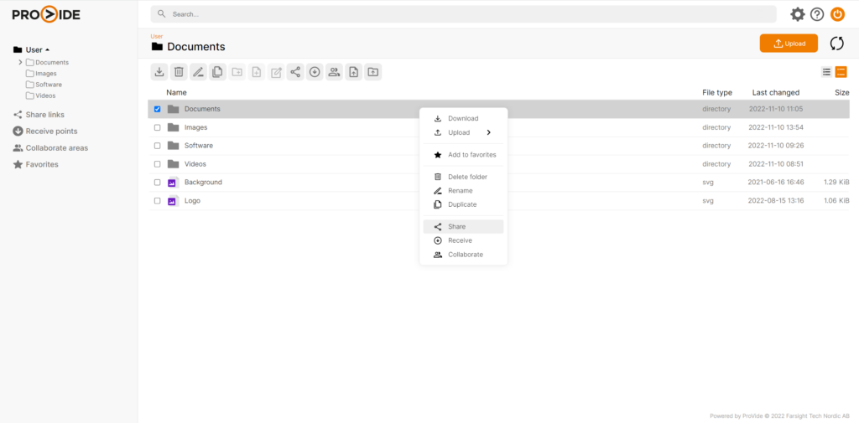Screen dimensions: 859x423
Task: Click the upload folder toolbar icon
Action: click(373, 72)
